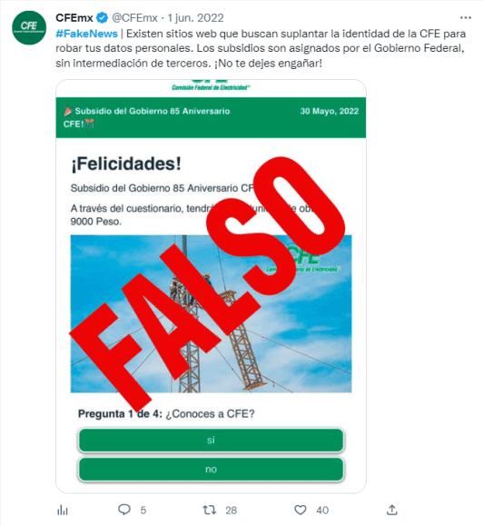Open the electrical tower photo
This screenshot has width=483, height=526.
click(x=211, y=313)
